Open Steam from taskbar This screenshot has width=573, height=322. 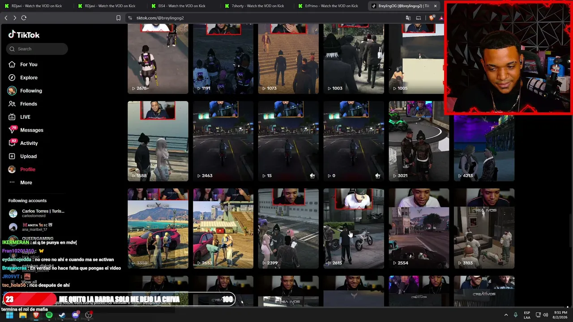(62, 315)
